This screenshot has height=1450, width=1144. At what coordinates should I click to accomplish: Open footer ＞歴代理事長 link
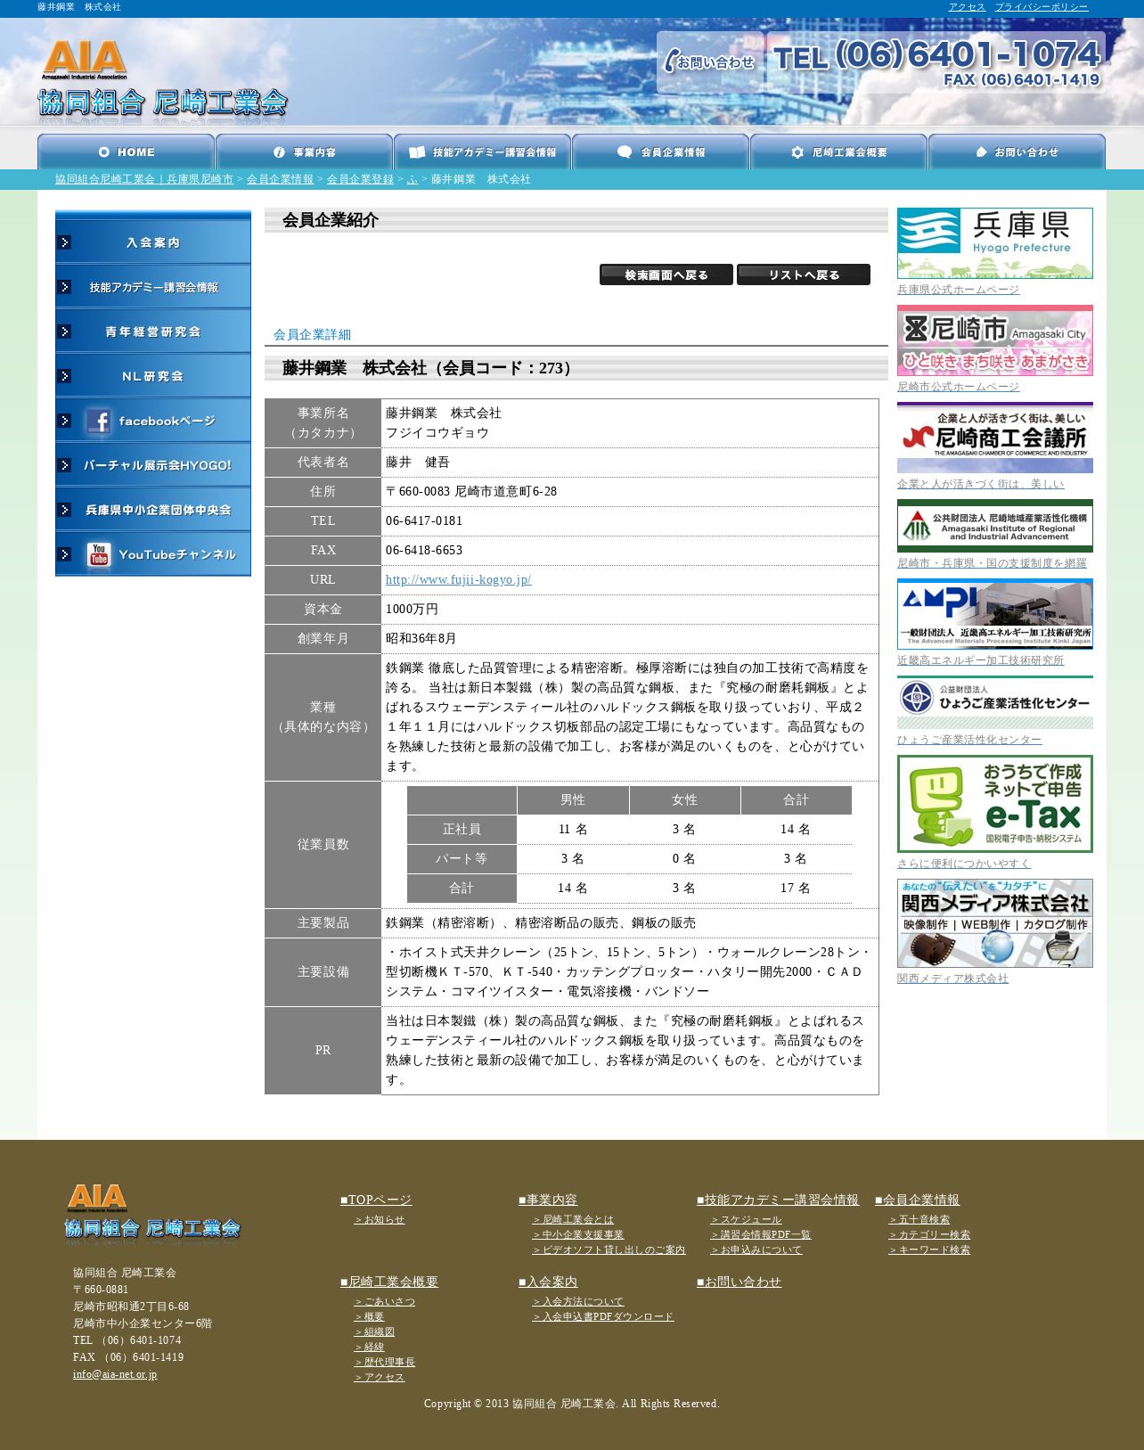[385, 1363]
